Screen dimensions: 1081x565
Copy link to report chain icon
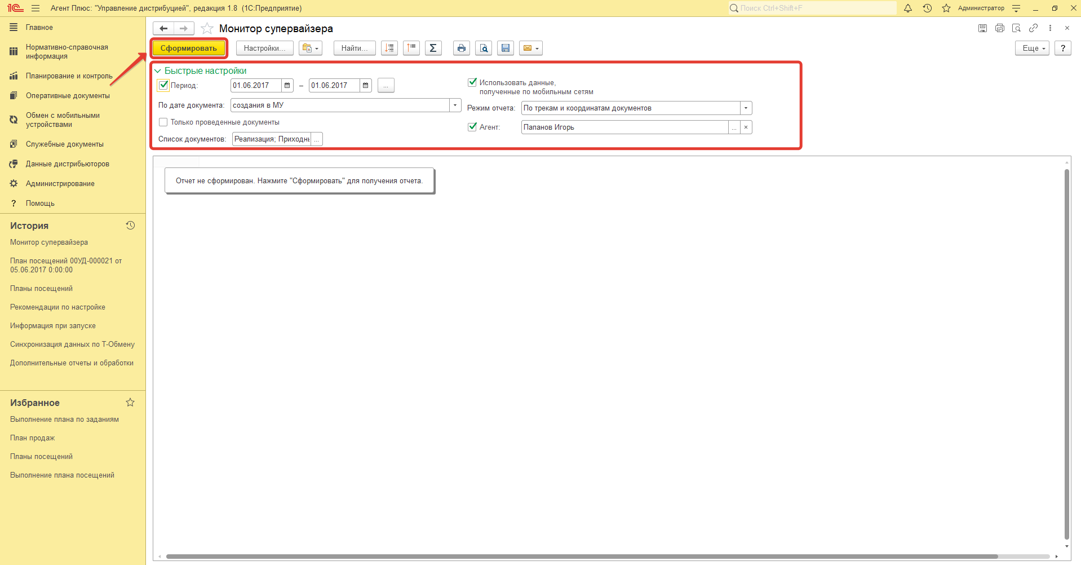[x=1033, y=28]
